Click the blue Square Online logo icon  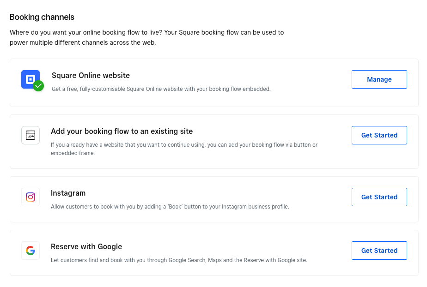click(x=30, y=78)
